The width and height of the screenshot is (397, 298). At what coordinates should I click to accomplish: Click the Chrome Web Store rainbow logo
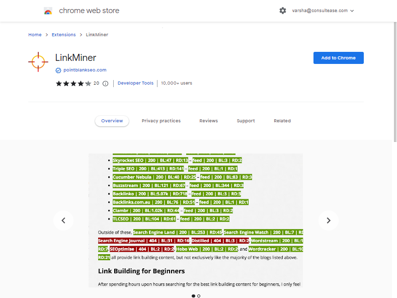point(48,11)
